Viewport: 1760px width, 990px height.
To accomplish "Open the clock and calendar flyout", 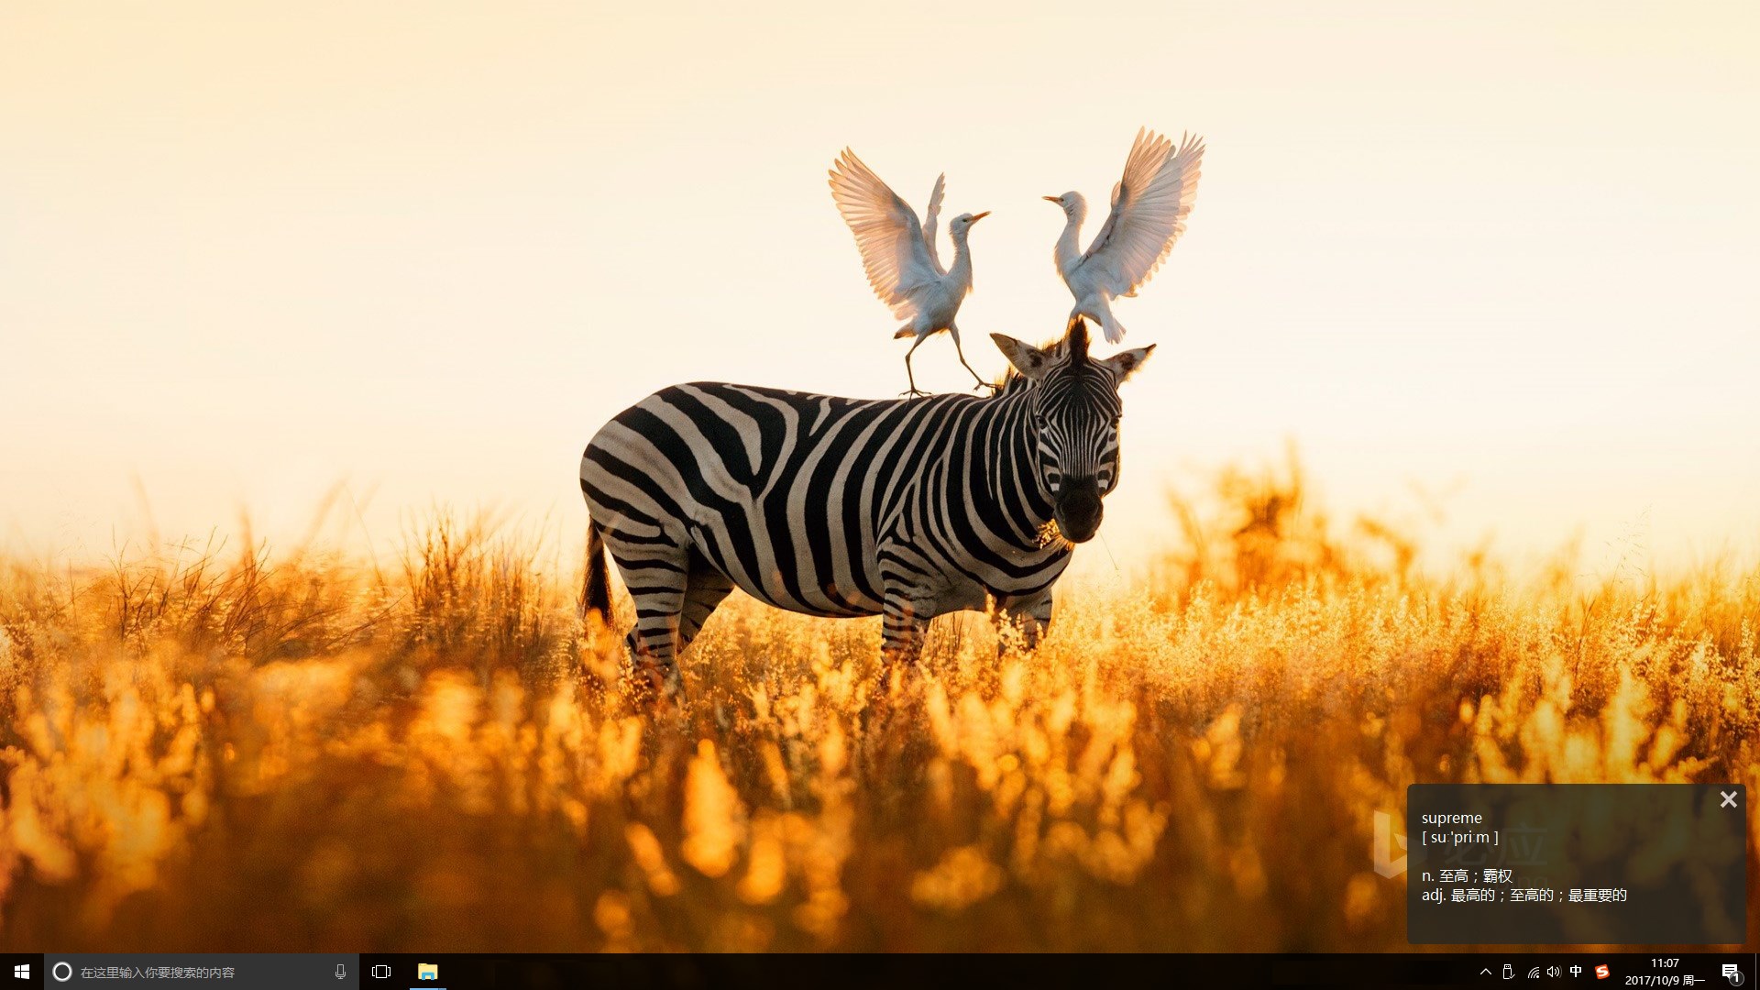I will pos(1665,972).
